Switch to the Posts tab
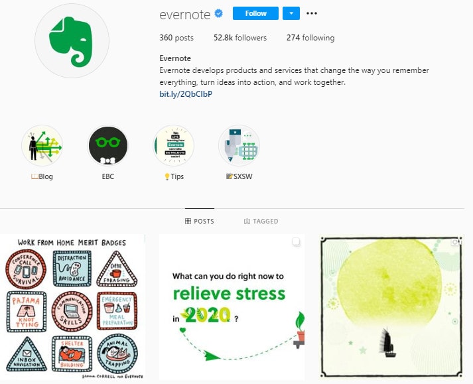 tap(200, 221)
